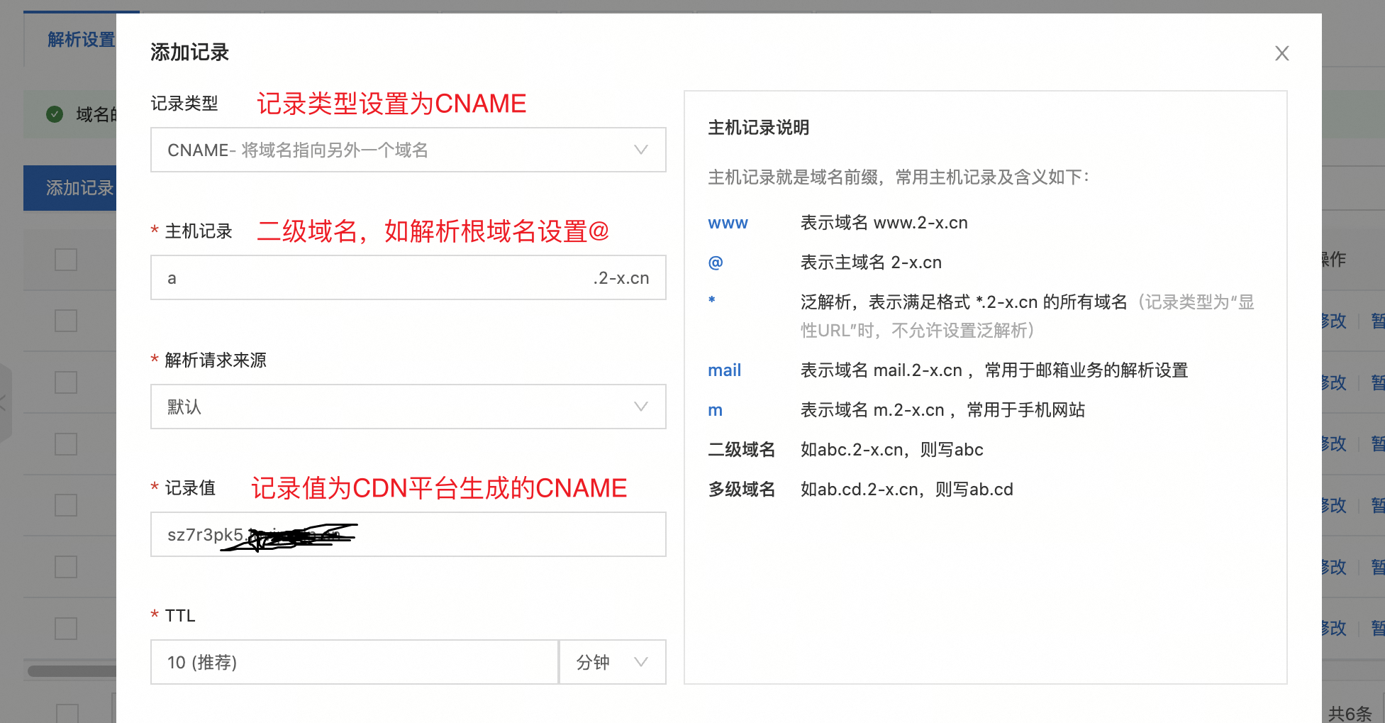Open the 记录类型 dropdown
Image resolution: width=1385 pixels, height=723 pixels.
click(x=408, y=150)
